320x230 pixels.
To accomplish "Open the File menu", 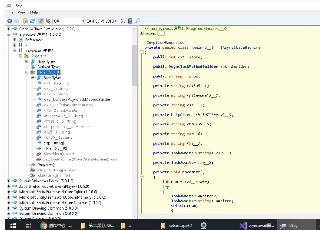I will tap(10, 12).
